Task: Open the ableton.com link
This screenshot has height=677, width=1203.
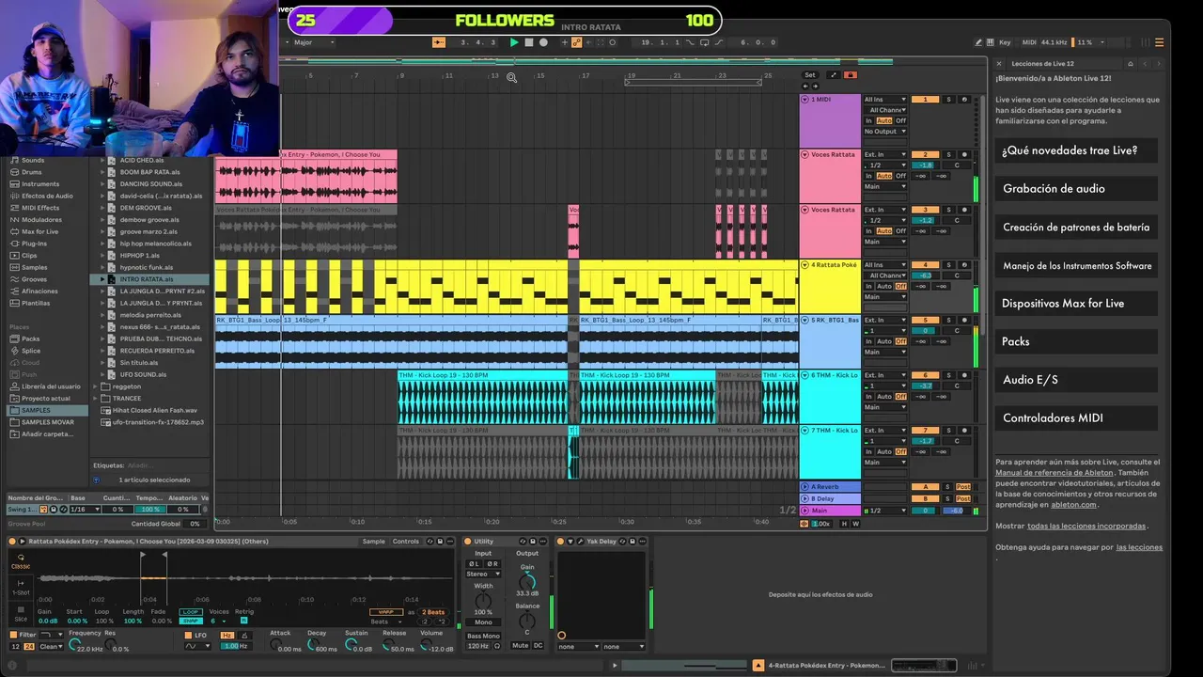Action: (1073, 505)
